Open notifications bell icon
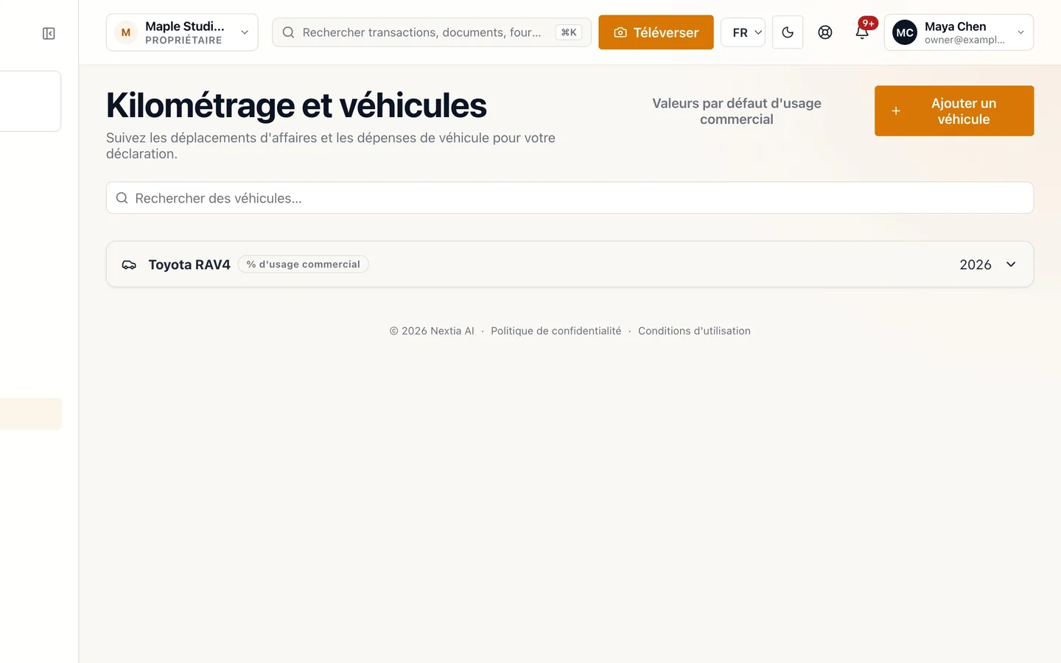1061x663 pixels. 861,33
